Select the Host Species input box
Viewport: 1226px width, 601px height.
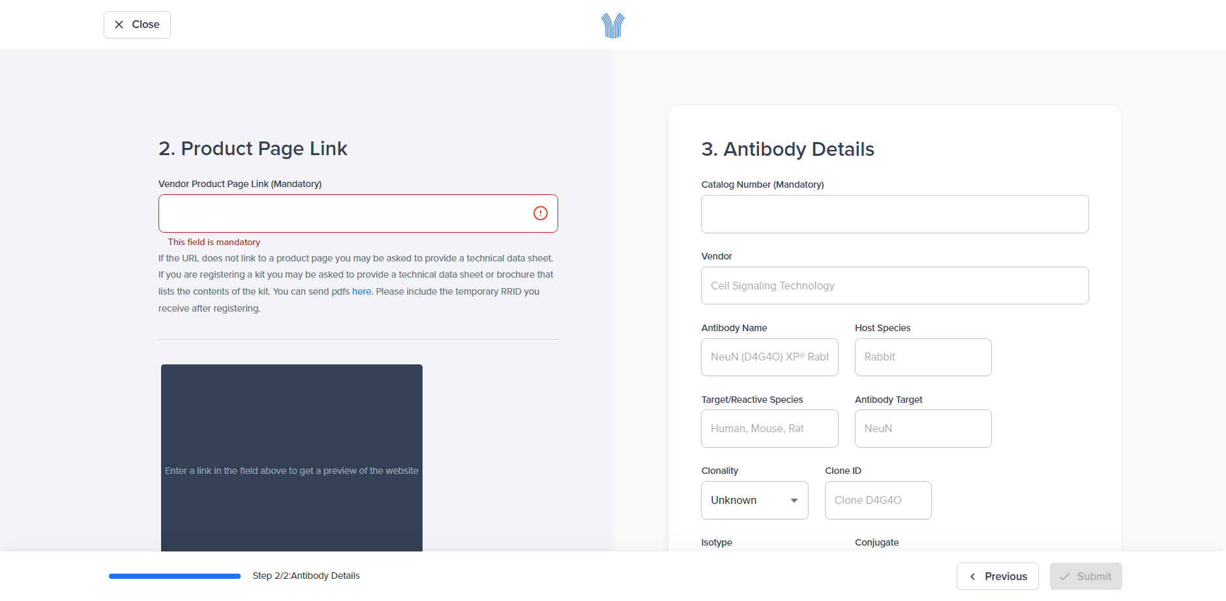point(923,357)
